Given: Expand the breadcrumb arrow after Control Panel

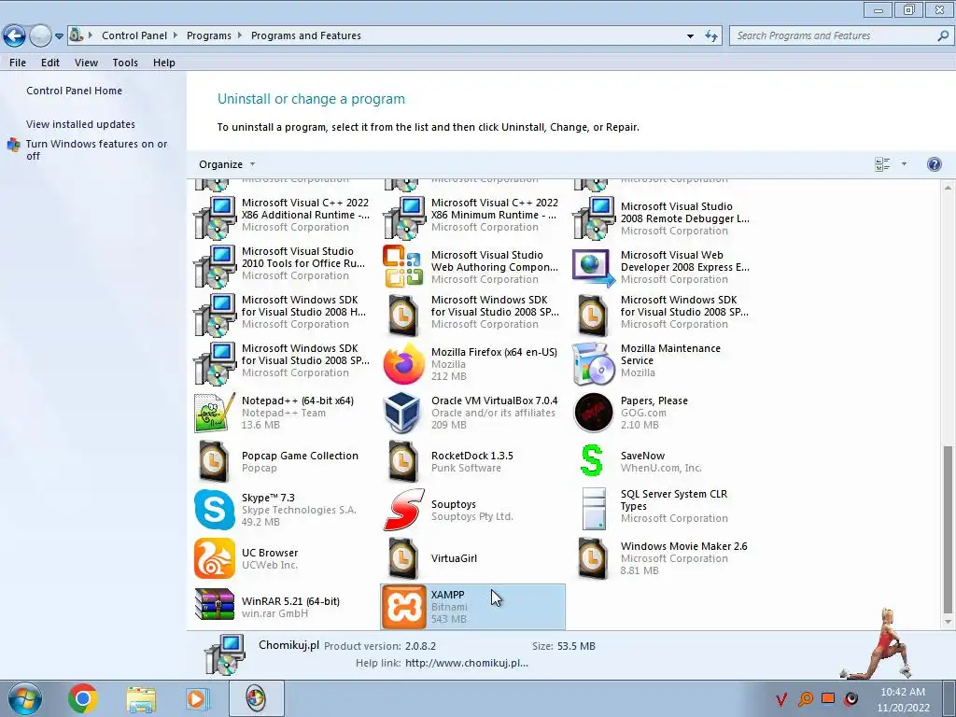Looking at the screenshot, I should coord(176,35).
